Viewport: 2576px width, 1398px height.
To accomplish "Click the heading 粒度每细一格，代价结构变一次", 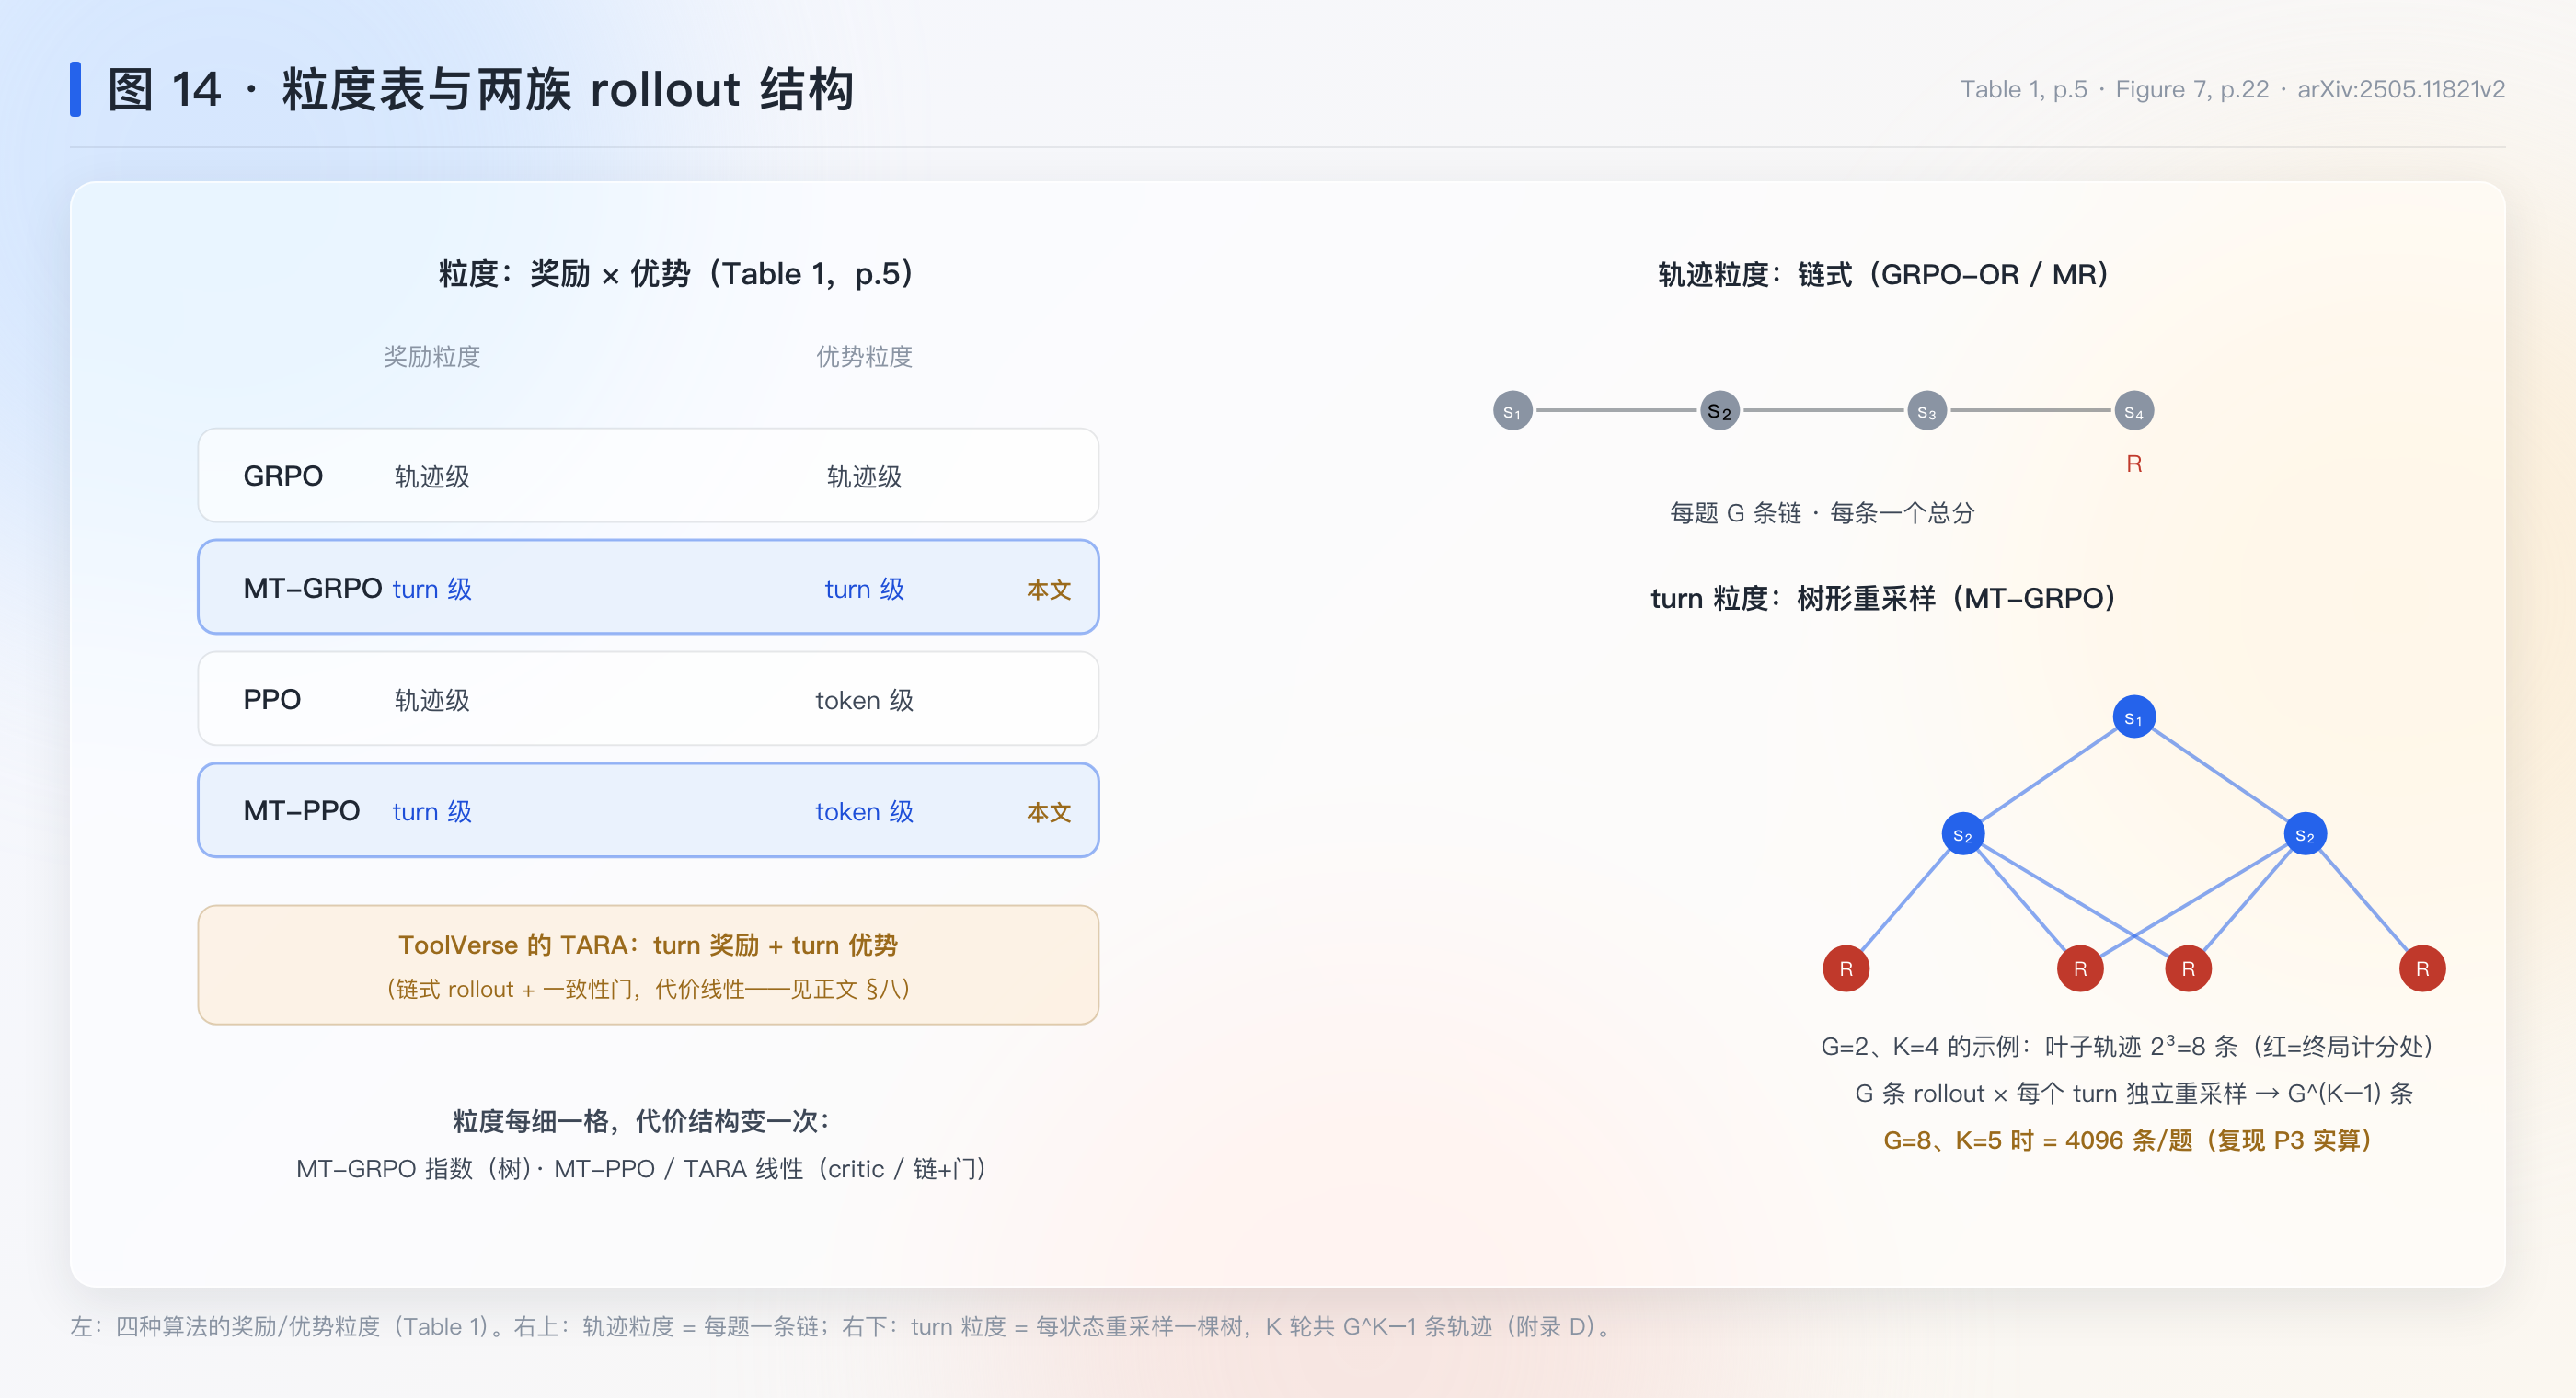I will [x=641, y=1121].
